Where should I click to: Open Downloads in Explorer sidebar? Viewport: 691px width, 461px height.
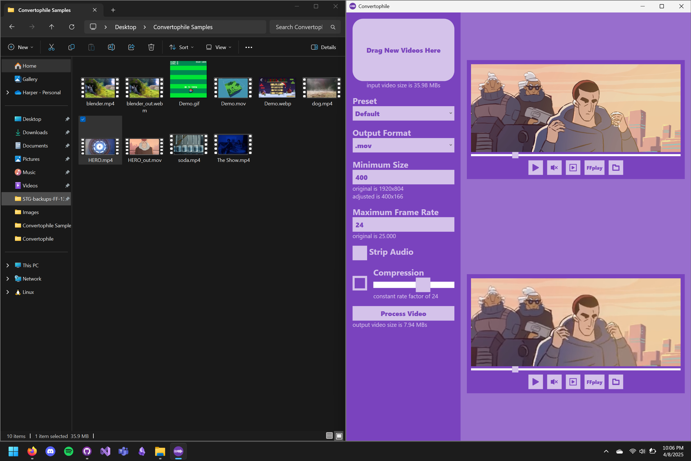point(36,132)
